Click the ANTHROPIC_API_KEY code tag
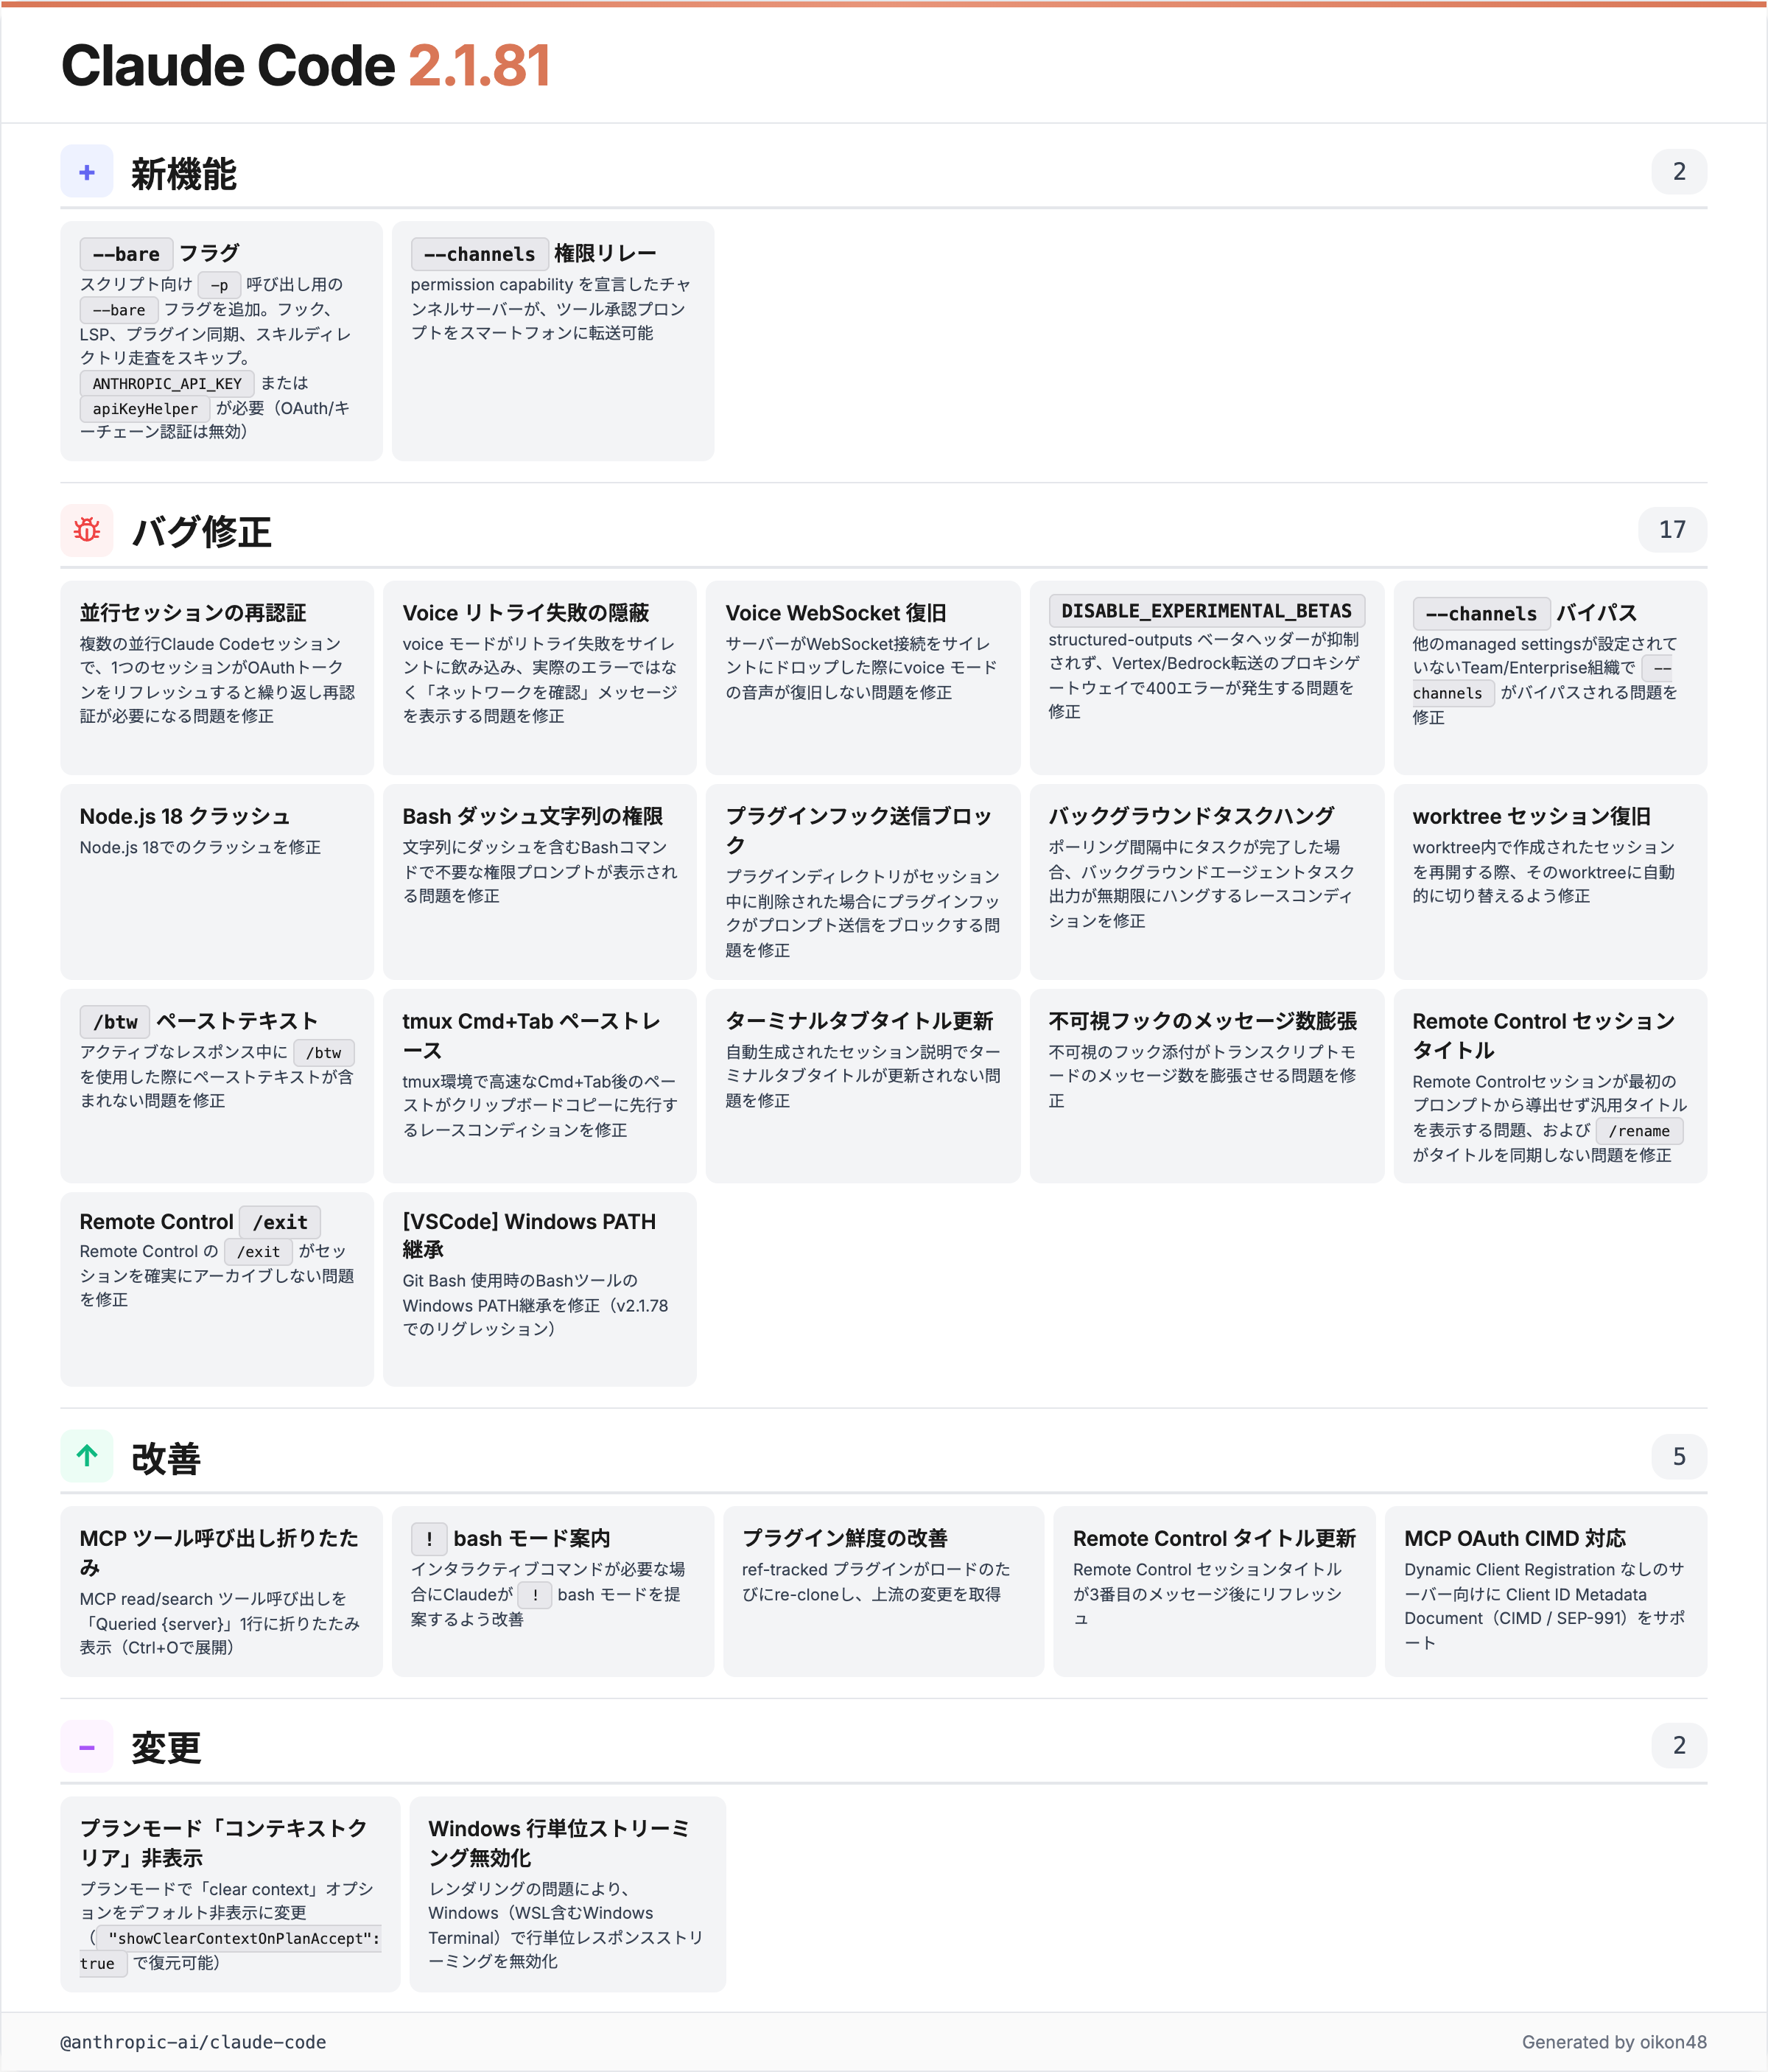Viewport: 1768px width, 2072px height. coord(167,384)
